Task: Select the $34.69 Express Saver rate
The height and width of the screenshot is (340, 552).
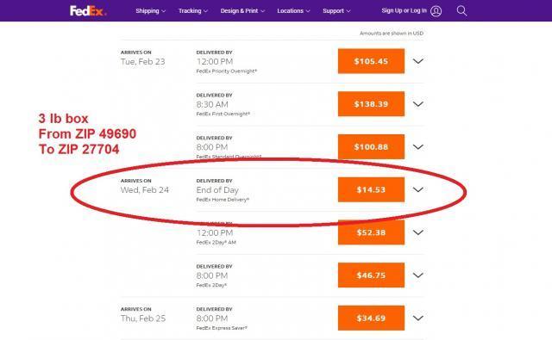Action: coord(371,318)
